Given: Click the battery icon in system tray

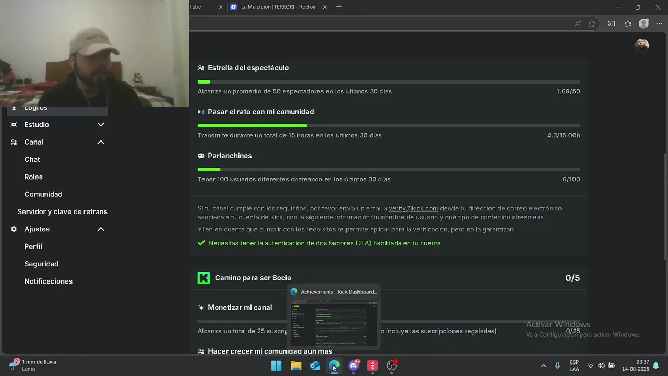Looking at the screenshot, I should [612, 366].
